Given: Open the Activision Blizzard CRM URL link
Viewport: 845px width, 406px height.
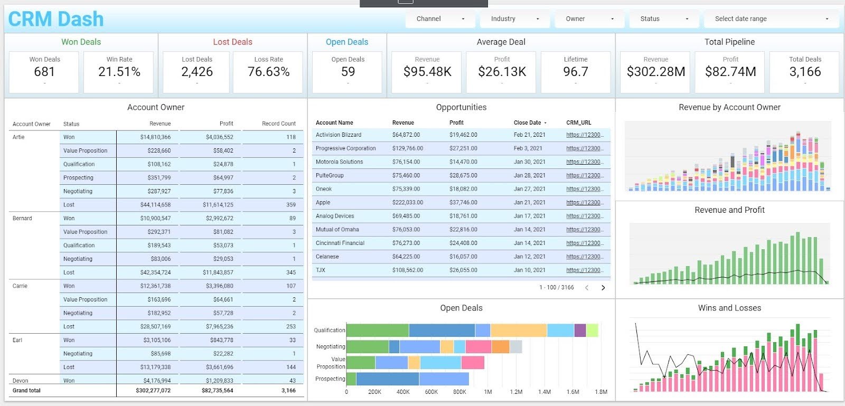Looking at the screenshot, I should [585, 135].
